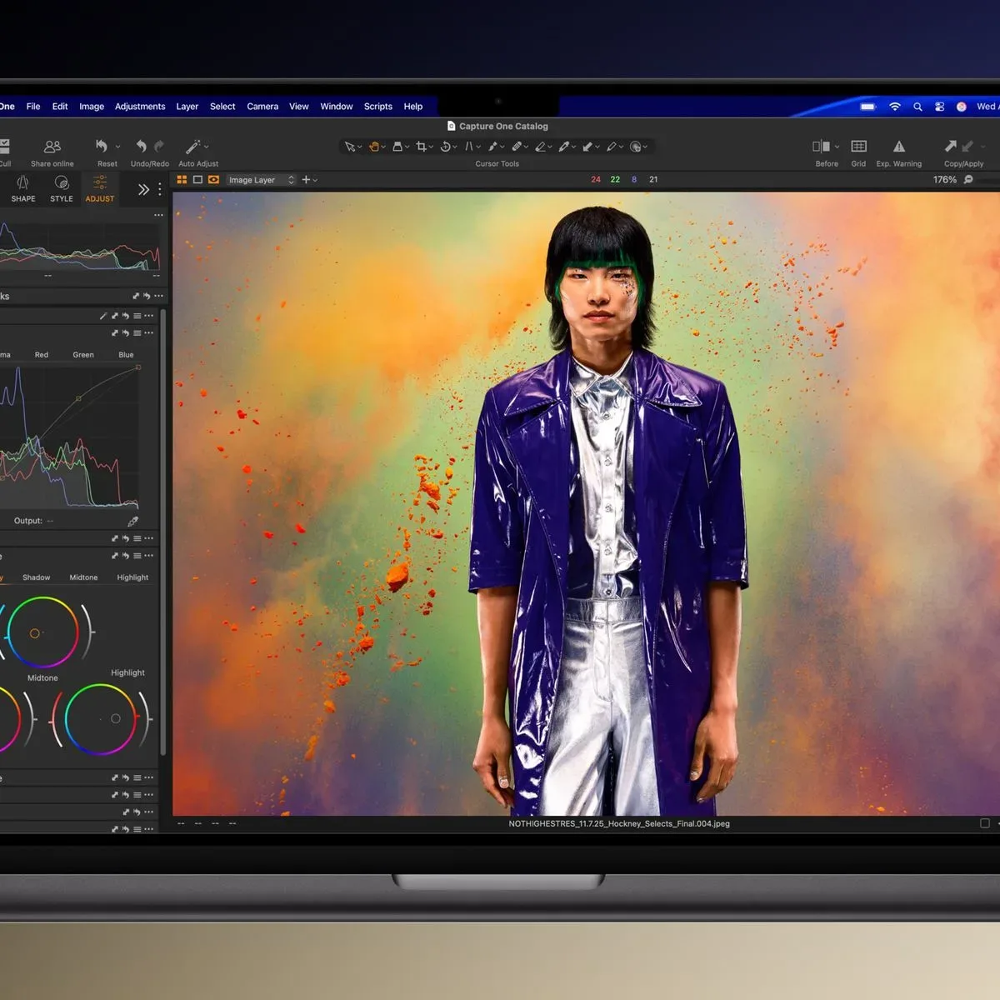
Task: Select the Annotations pencil cursor tool
Action: 612,147
